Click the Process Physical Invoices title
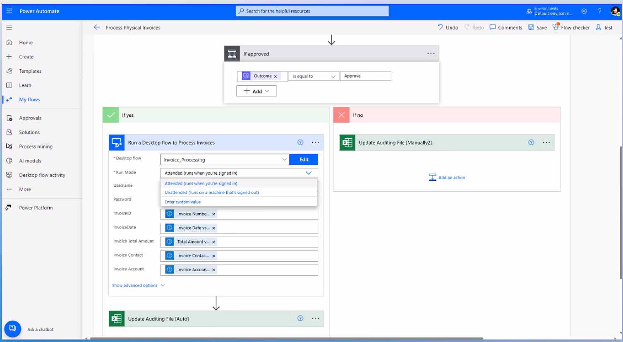This screenshot has width=623, height=342. [x=133, y=28]
